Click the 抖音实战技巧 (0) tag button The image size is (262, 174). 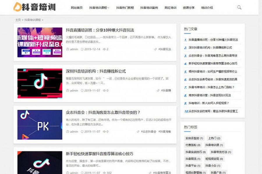196,152
